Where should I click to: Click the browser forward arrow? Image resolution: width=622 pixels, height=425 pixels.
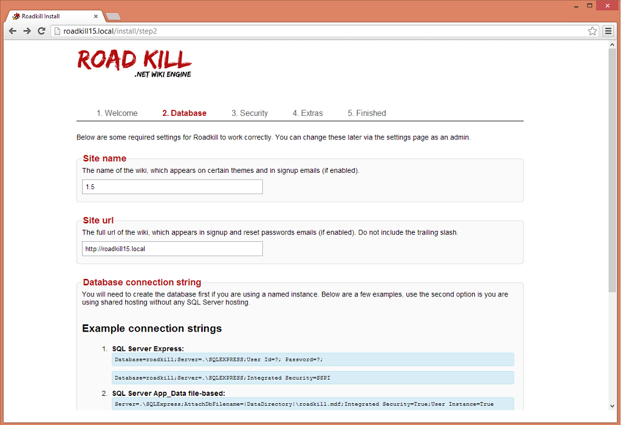(27, 31)
